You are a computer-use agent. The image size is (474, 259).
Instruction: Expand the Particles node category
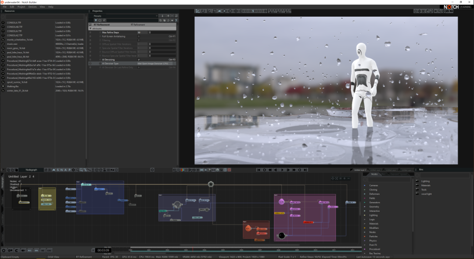tap(365, 236)
